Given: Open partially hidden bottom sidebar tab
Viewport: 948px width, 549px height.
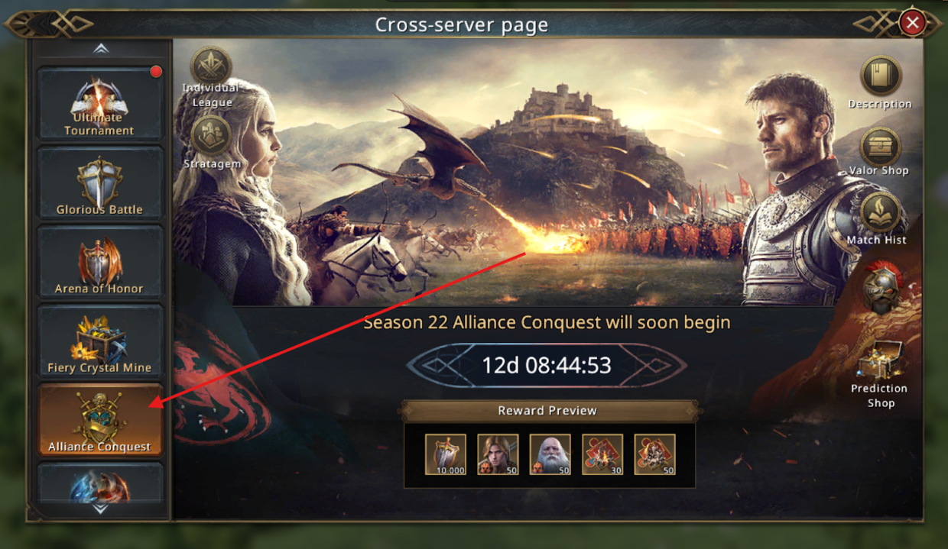Looking at the screenshot, I should [100, 483].
